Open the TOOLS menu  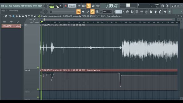35,6
